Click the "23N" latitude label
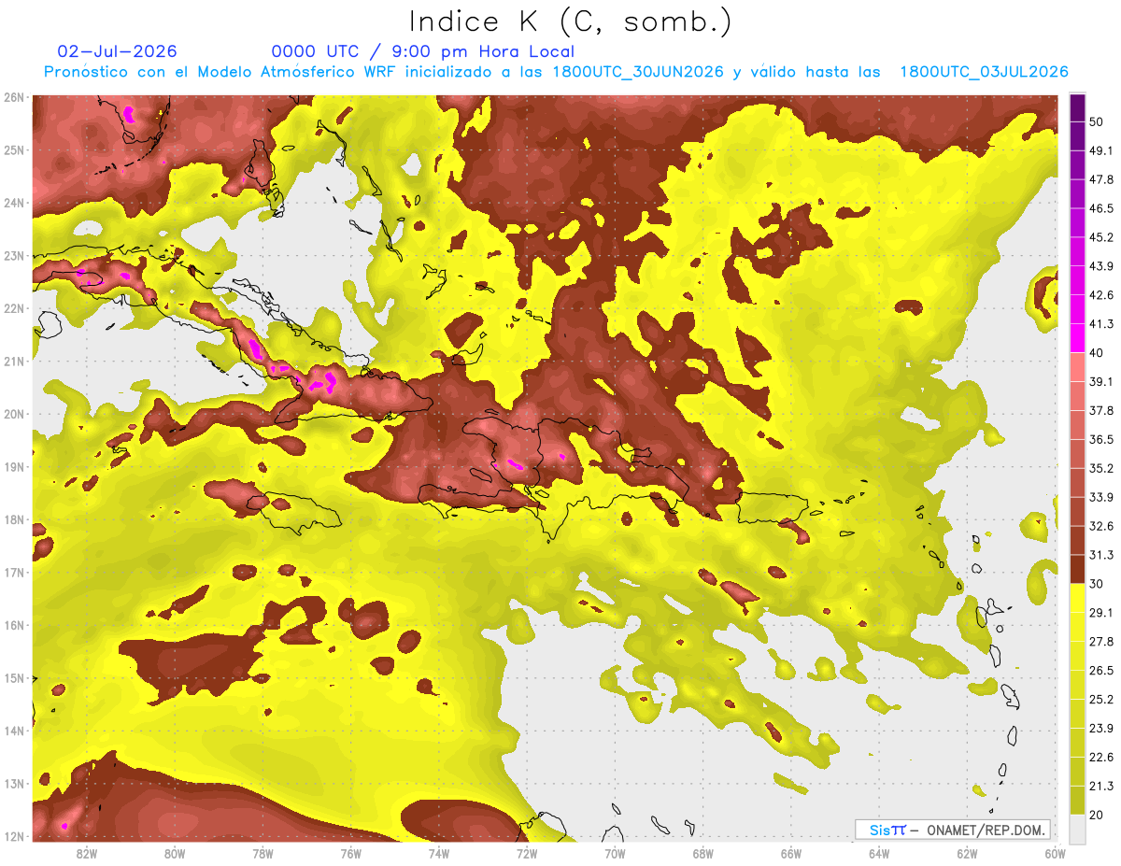Image resolution: width=1121 pixels, height=866 pixels. (x=14, y=255)
